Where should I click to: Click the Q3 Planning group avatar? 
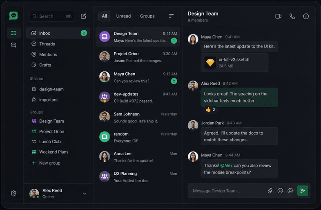point(105,176)
